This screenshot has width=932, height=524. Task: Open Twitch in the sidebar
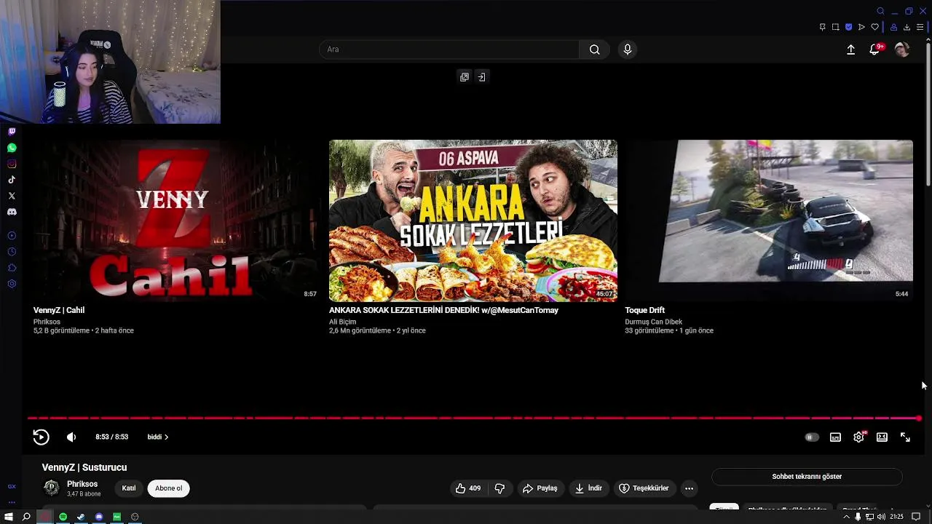(12, 132)
